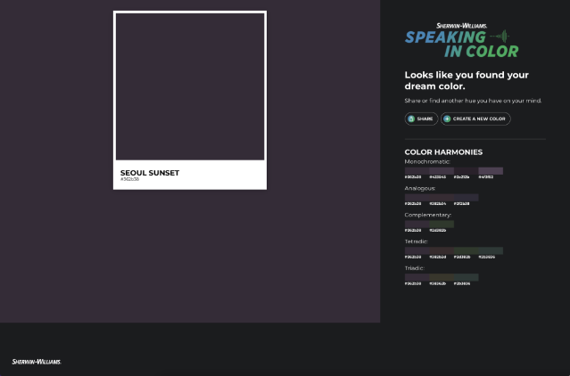Click the Speaking in Color logo
The width and height of the screenshot is (570, 376).
click(x=461, y=41)
